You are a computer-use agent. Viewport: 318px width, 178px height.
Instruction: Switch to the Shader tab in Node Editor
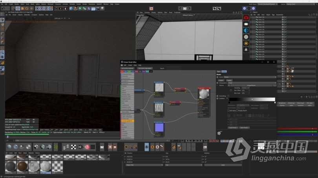pos(224,72)
